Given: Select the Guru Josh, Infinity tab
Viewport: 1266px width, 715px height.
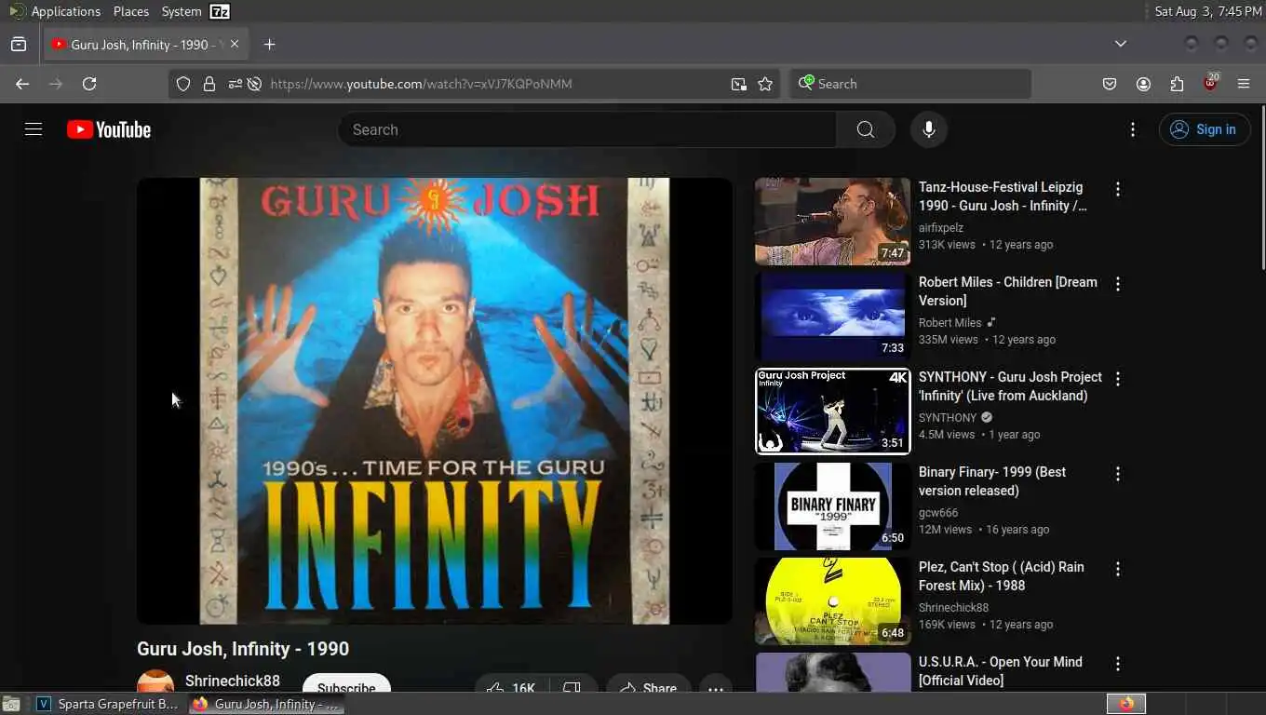Looking at the screenshot, I should coord(146,44).
